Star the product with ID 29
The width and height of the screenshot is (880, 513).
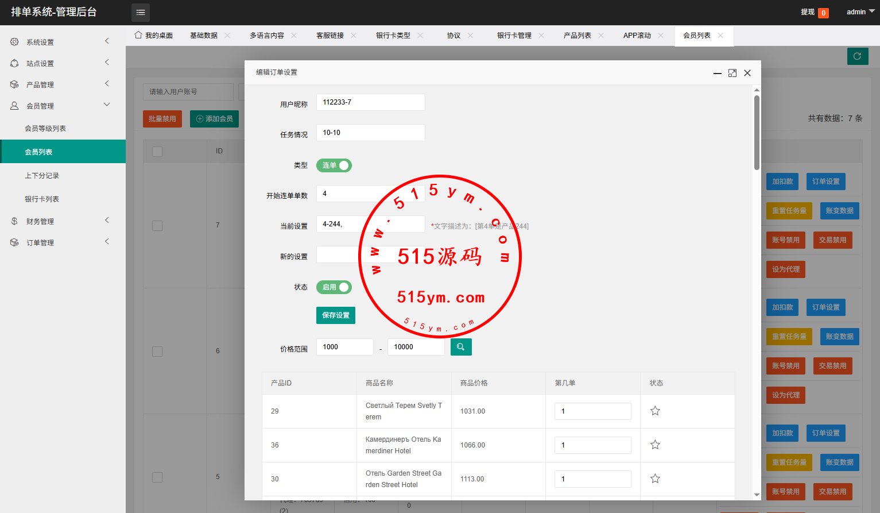pyautogui.click(x=655, y=411)
